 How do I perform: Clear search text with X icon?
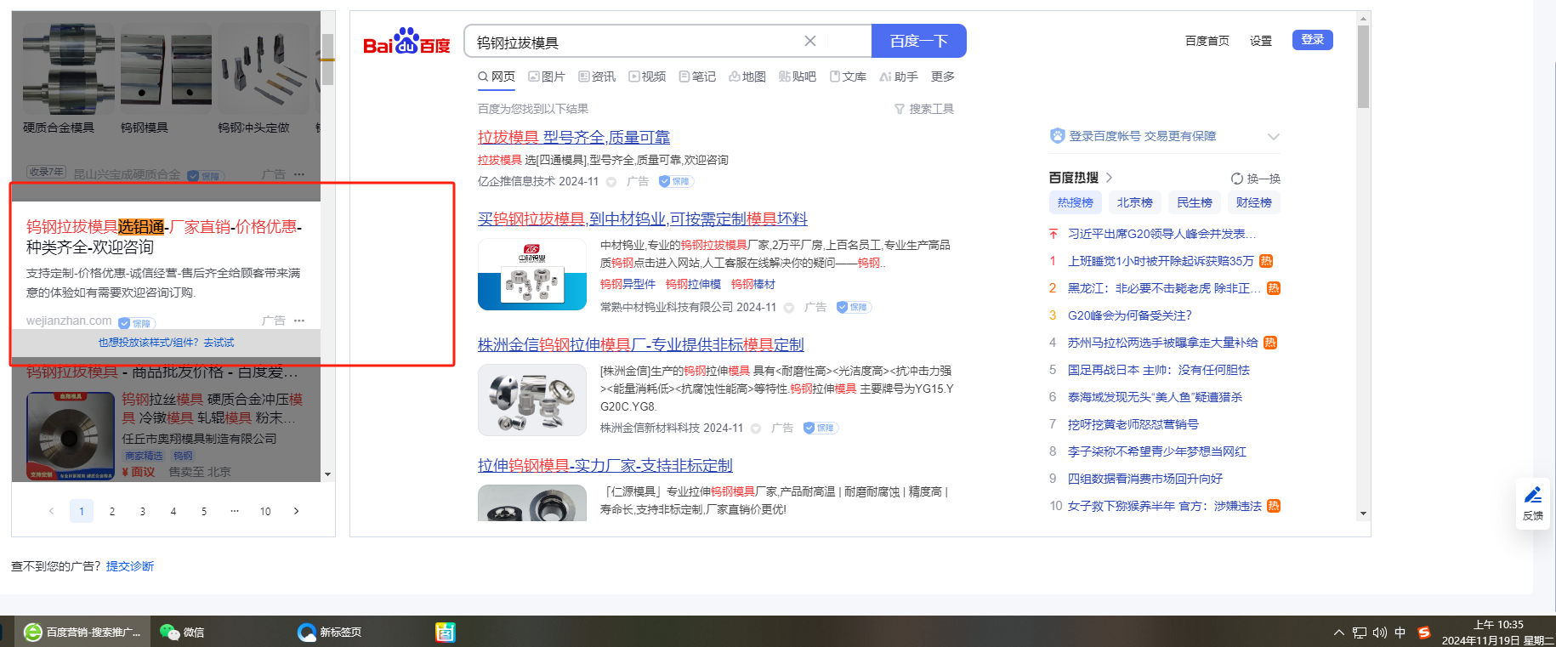coord(809,41)
